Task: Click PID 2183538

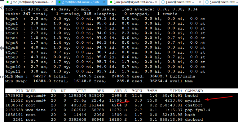Action: point(14,110)
